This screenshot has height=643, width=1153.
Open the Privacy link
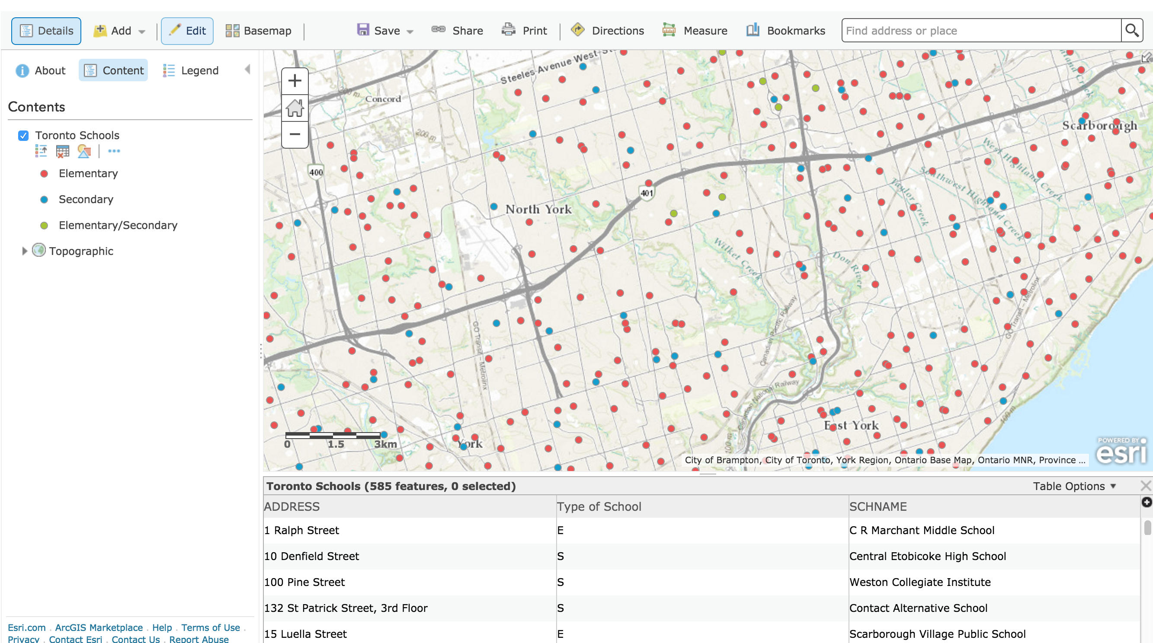24,639
